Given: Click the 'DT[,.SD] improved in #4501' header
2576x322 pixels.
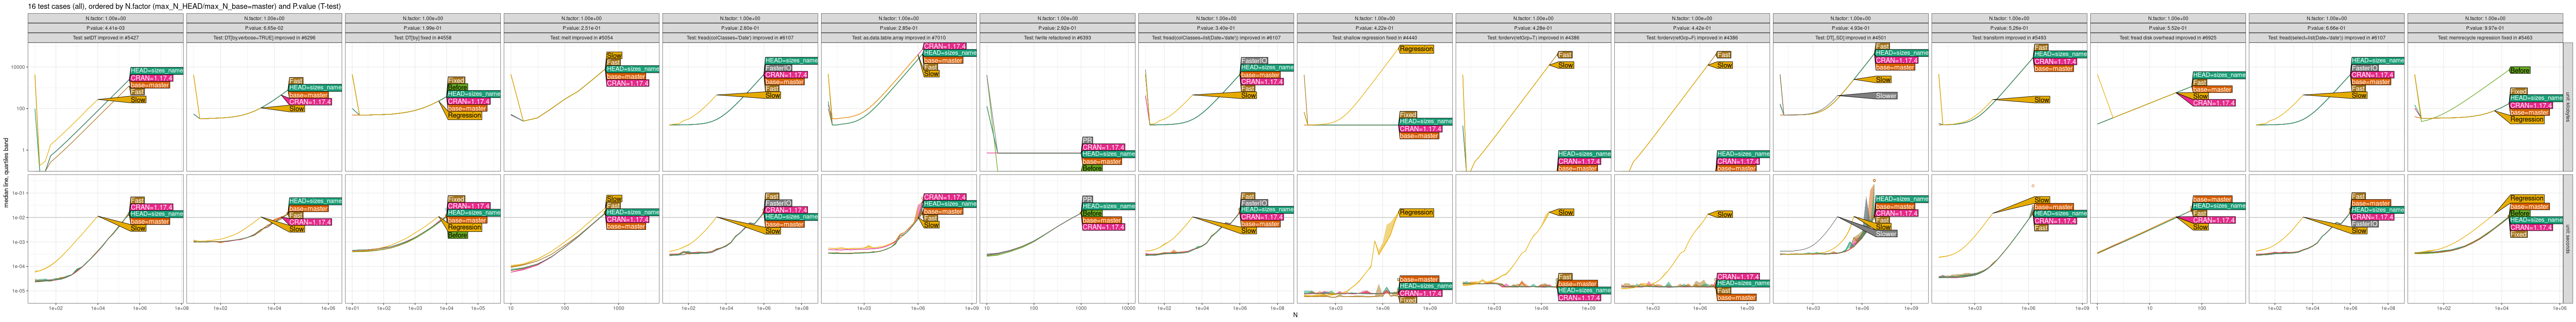Looking at the screenshot, I should pos(1850,38).
